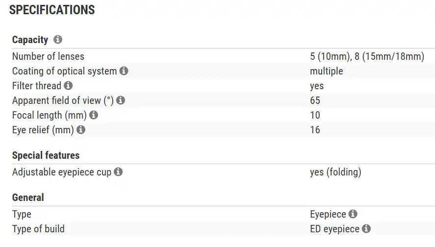Click the Eye relief info icon
The image size is (435, 247).
(x=81, y=130)
